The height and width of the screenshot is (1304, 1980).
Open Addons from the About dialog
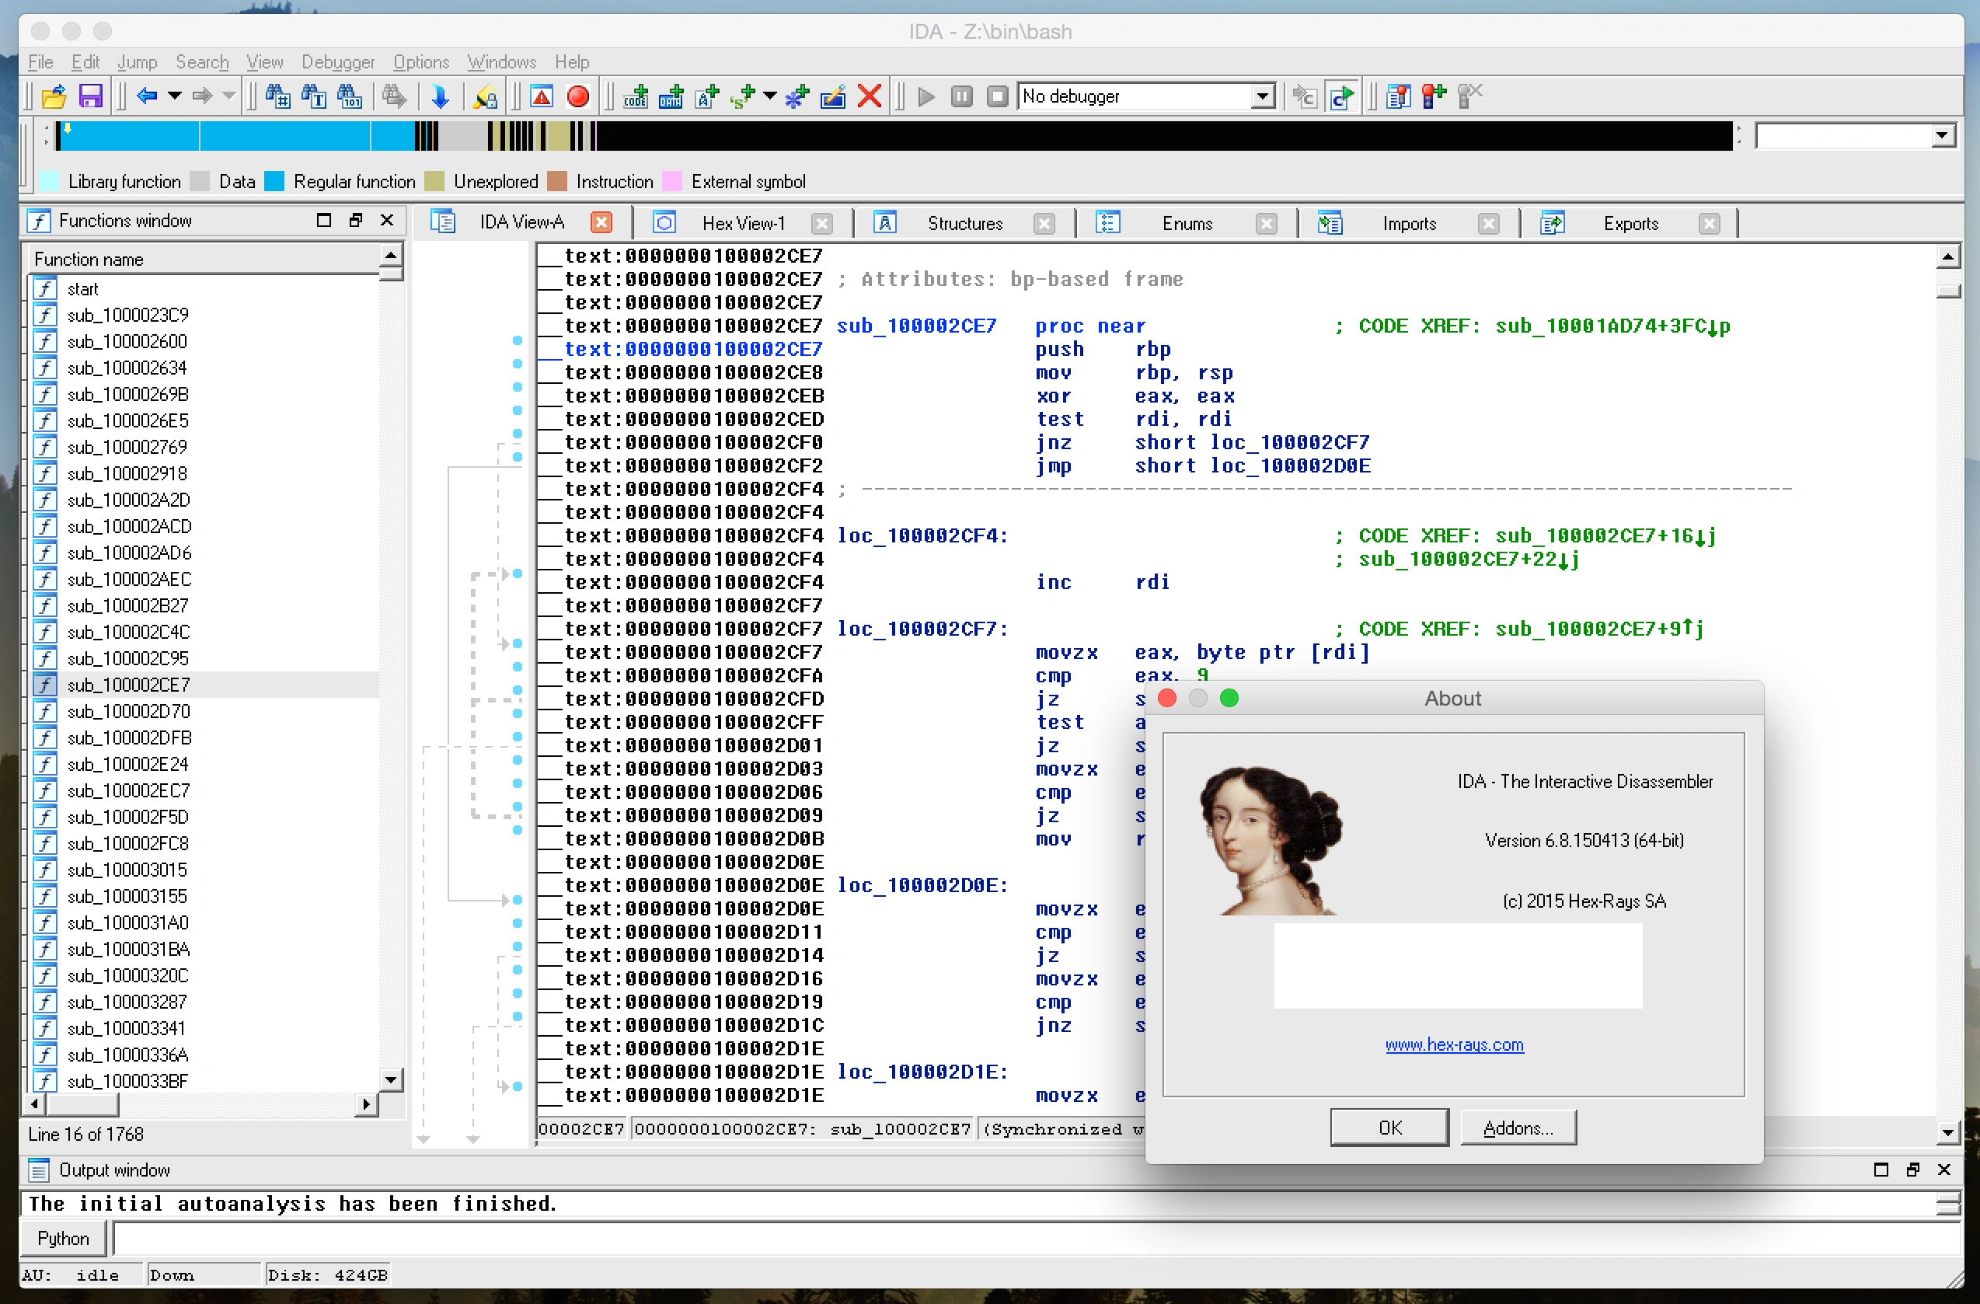[1518, 1127]
